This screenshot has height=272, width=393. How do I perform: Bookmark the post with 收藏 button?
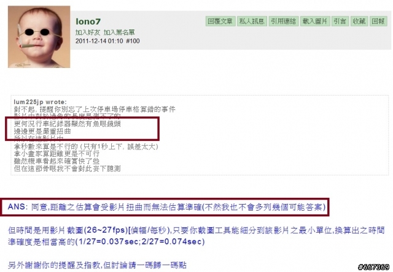(x=359, y=21)
